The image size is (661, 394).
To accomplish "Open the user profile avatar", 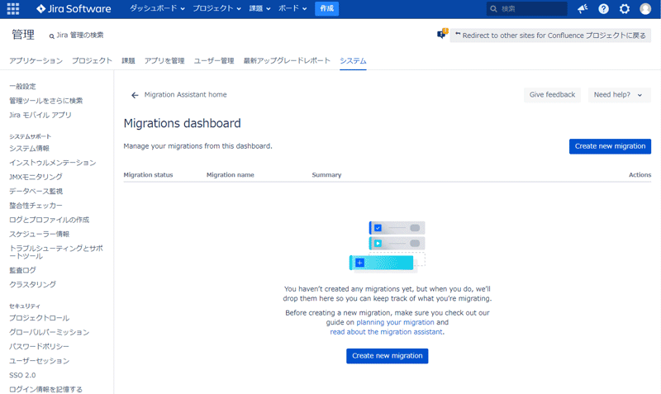I will pos(645,9).
